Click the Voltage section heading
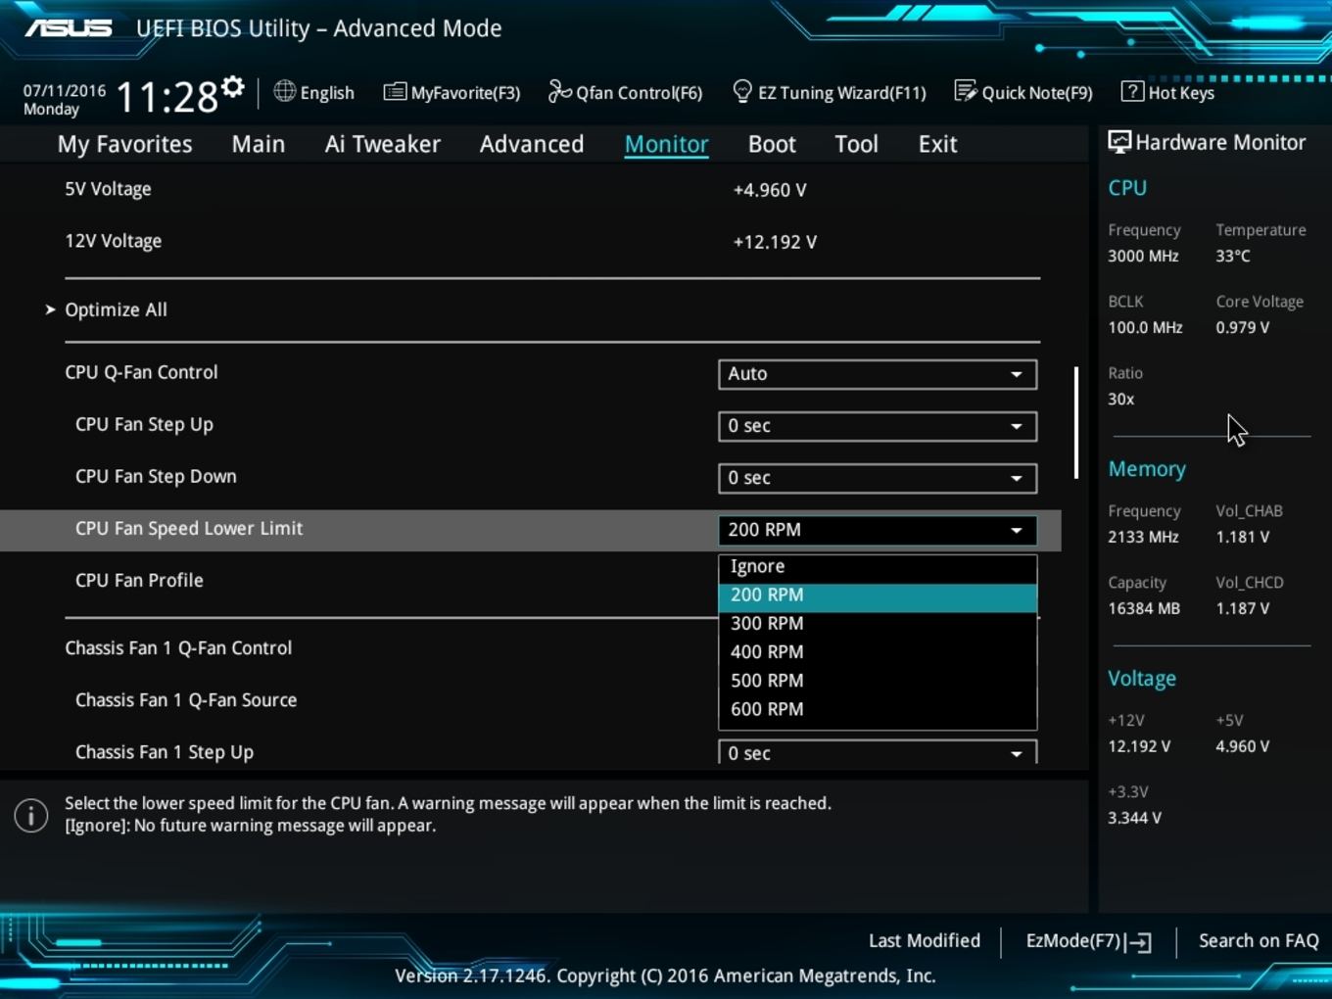This screenshot has height=999, width=1332. (1142, 679)
